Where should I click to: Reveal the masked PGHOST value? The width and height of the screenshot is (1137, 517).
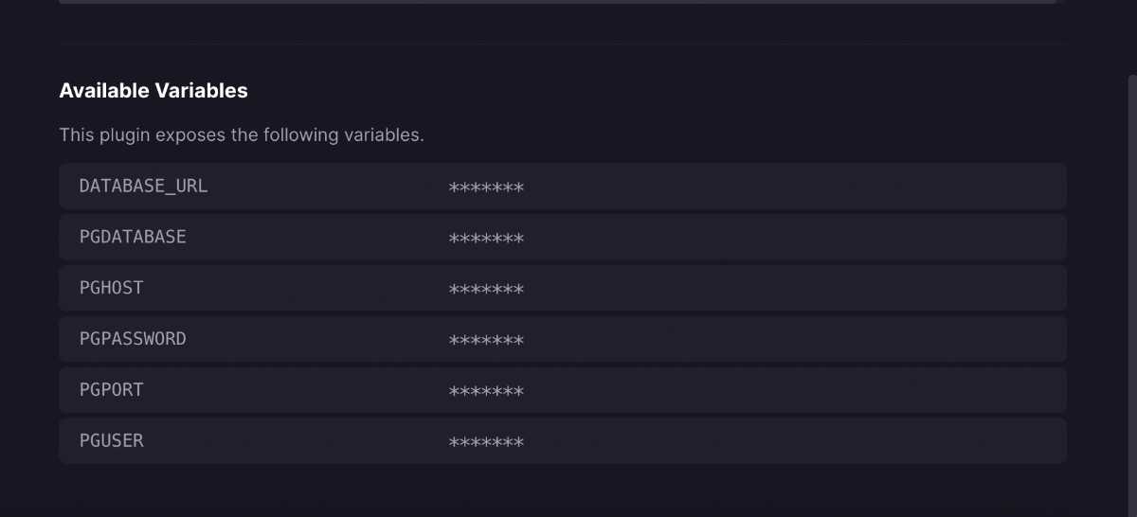[x=486, y=290]
